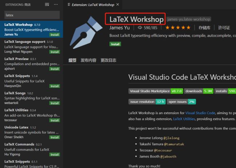Install LaTeX Songs by webartoli

(54, 103)
